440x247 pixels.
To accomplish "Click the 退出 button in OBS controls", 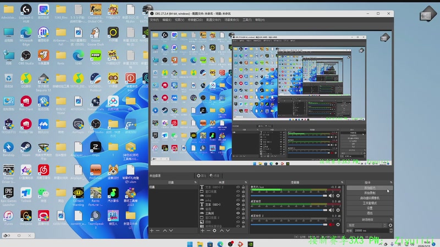I will click(x=370, y=213).
